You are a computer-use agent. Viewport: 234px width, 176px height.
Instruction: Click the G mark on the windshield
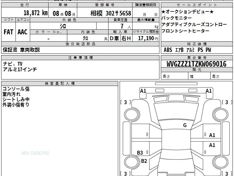(185, 125)
